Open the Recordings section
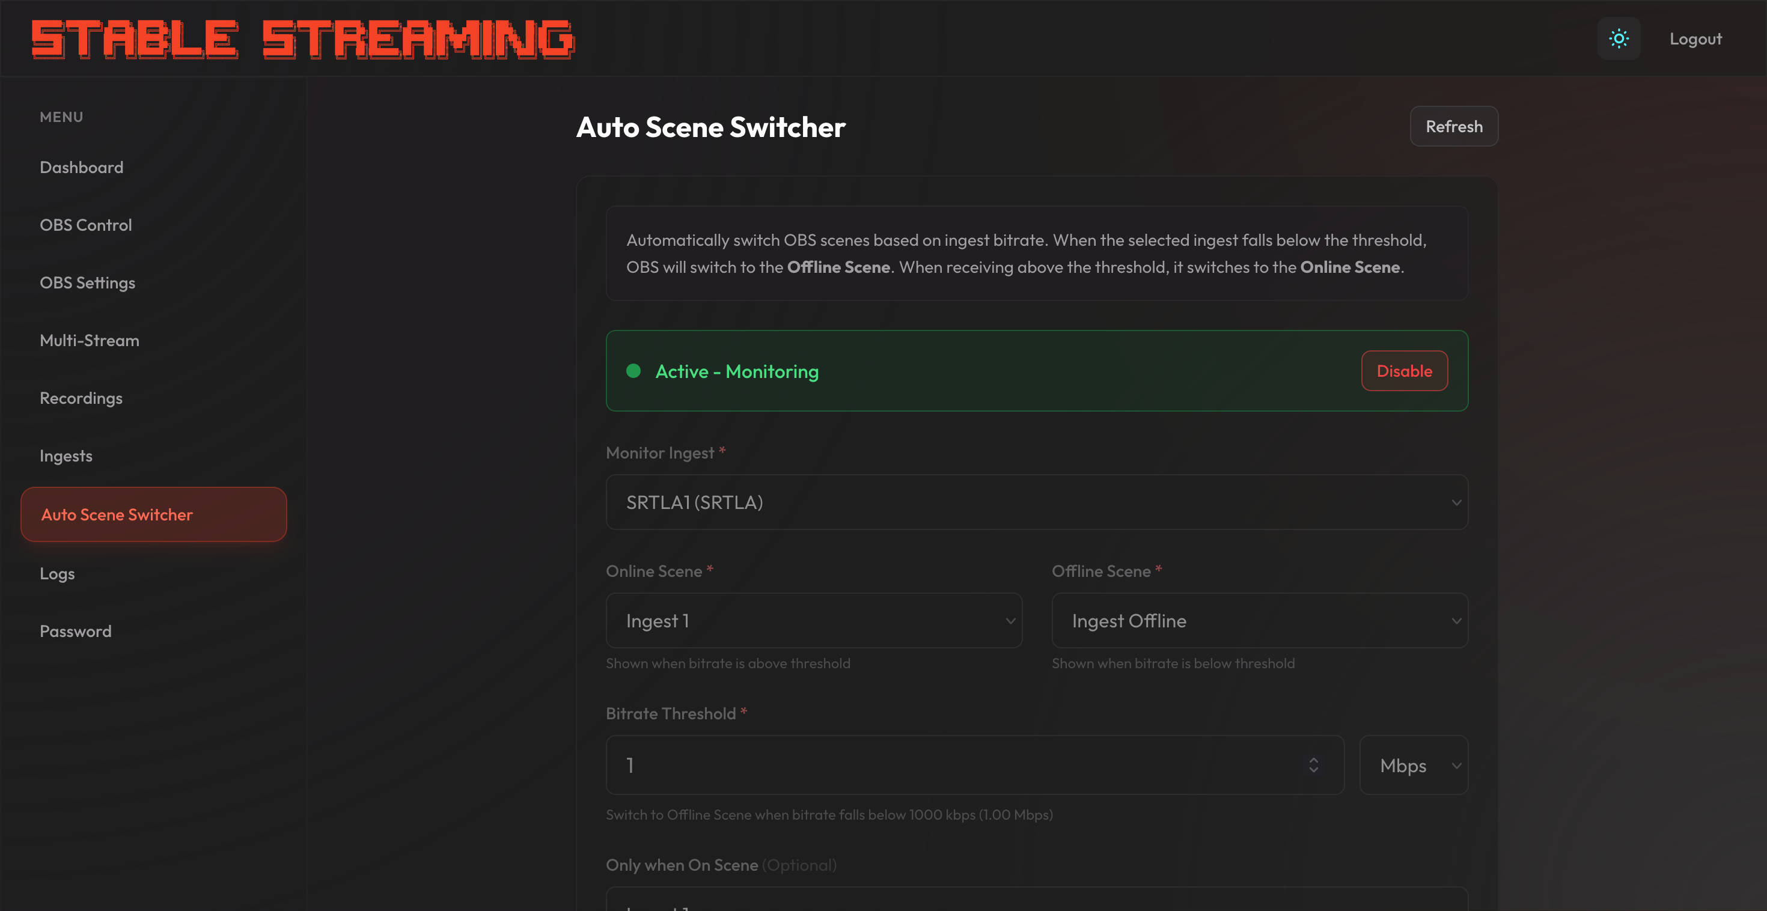The height and width of the screenshot is (911, 1767). click(81, 398)
